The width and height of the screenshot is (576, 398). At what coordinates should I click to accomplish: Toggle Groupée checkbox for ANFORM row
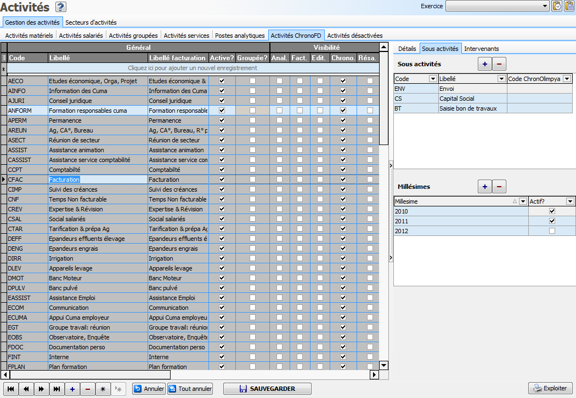pos(252,110)
